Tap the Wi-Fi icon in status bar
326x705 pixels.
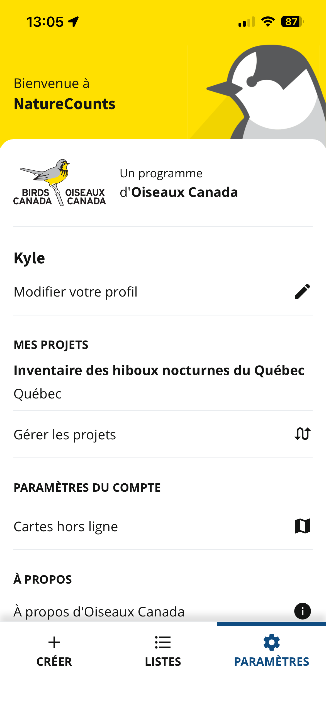coord(267,22)
